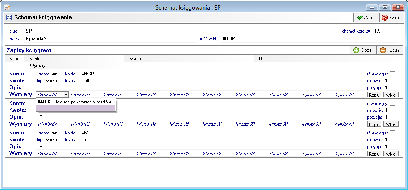Toggle równoległy checkbox in the #IVS entry
Viewport: 408px width, 190px height.
click(x=392, y=133)
